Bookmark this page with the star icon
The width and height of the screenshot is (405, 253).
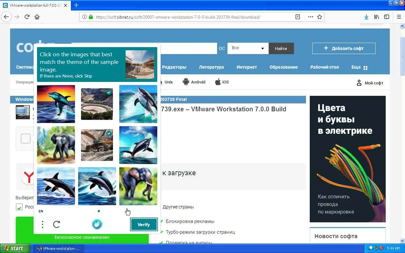coord(320,17)
